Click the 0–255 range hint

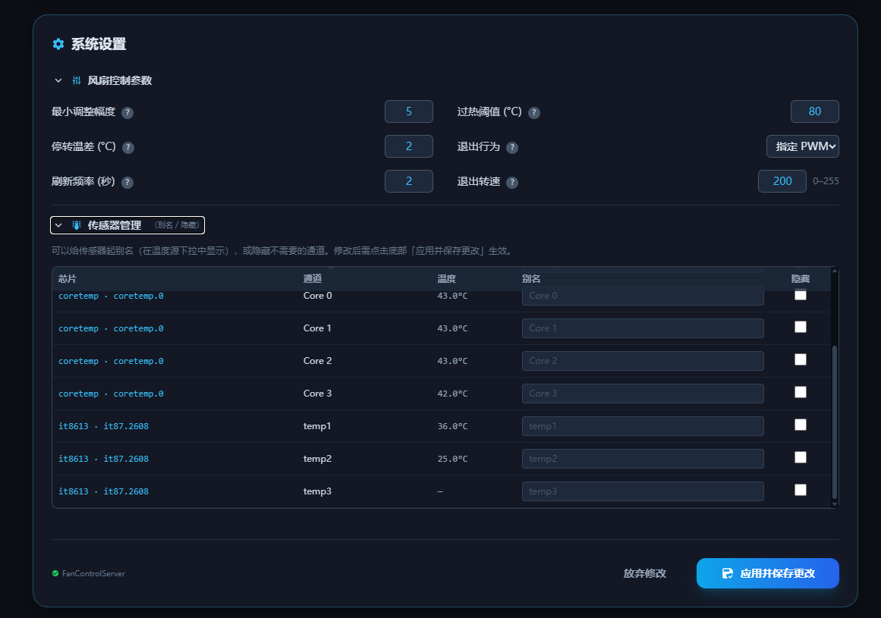point(826,180)
